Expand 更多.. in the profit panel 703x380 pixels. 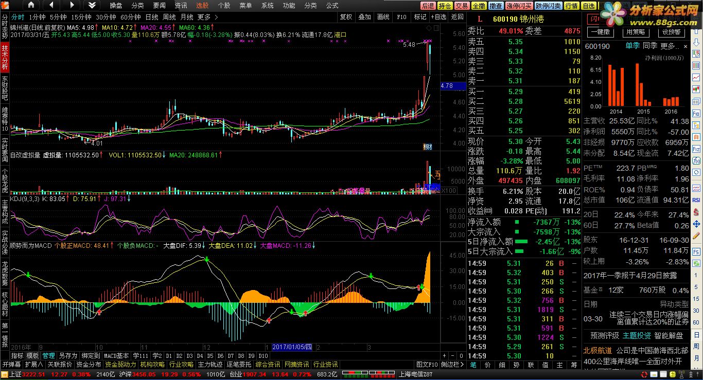[x=669, y=46]
